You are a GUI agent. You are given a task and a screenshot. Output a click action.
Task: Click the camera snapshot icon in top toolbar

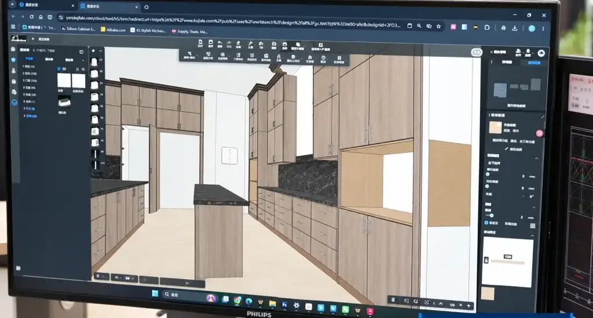tap(274, 44)
